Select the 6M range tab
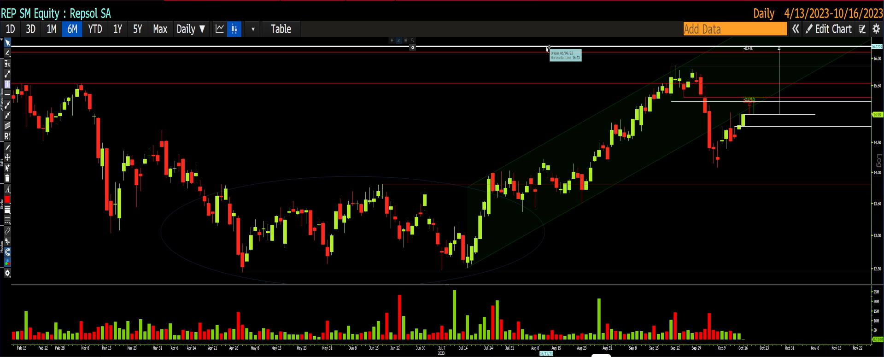884x357 pixels. 72,29
